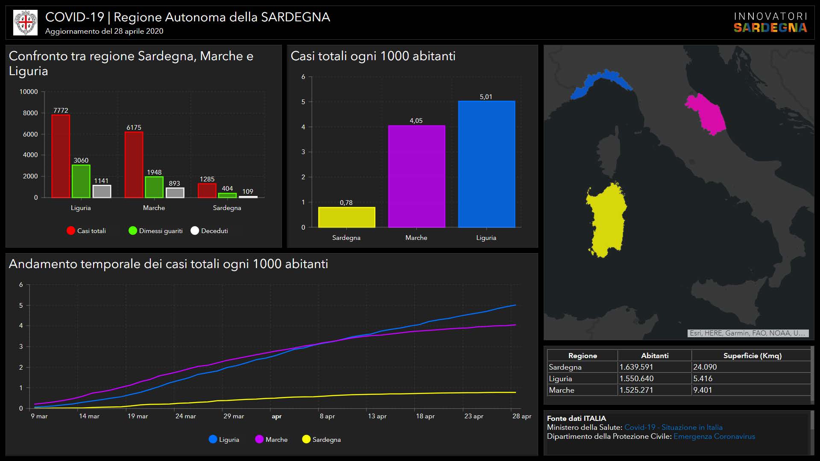Open the Emergenza Coronavirus link
Viewport: 820px width, 461px height.
(x=714, y=436)
